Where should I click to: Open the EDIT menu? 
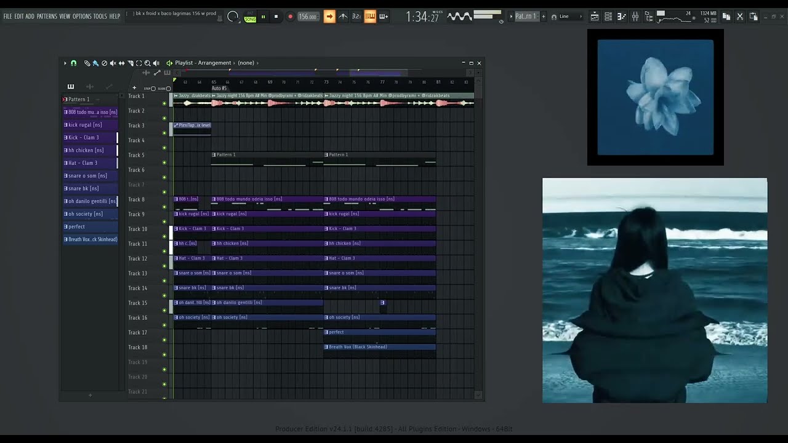[19, 17]
